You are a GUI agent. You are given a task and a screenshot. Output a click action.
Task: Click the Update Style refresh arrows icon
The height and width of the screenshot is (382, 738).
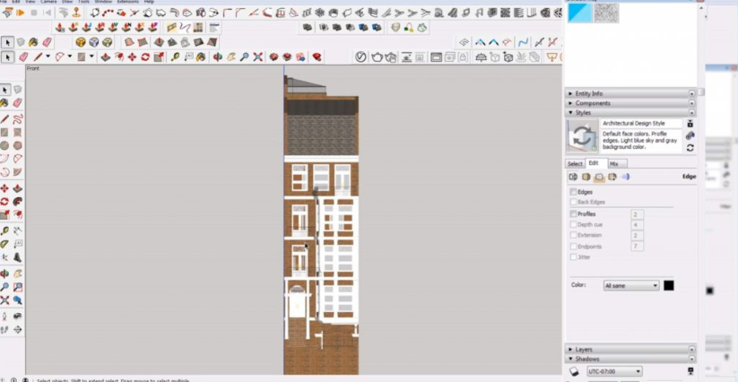click(690, 148)
